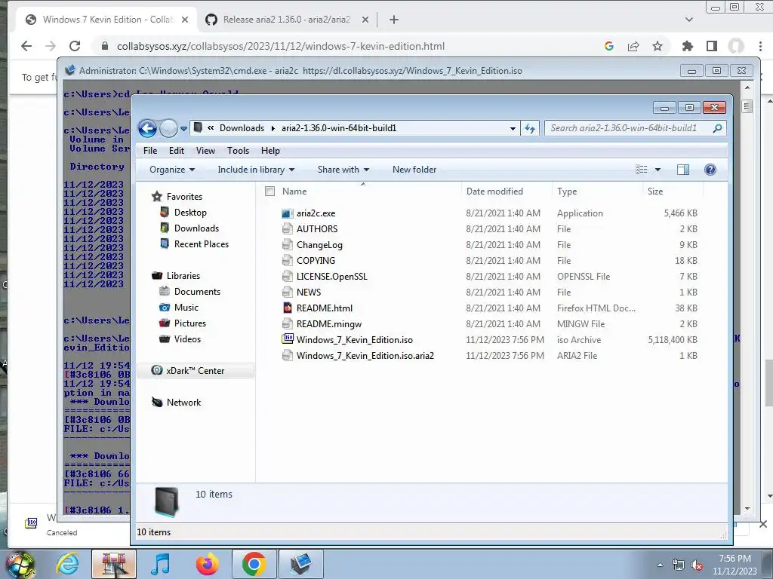Sort files by Size column
This screenshot has height=579, width=773.
click(654, 191)
